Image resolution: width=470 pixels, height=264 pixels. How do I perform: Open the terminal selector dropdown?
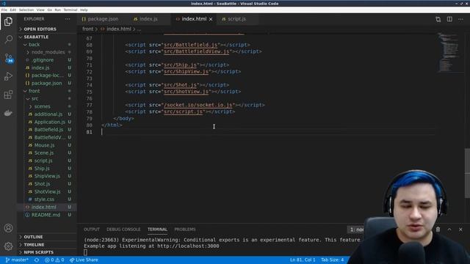pyautogui.click(x=357, y=230)
